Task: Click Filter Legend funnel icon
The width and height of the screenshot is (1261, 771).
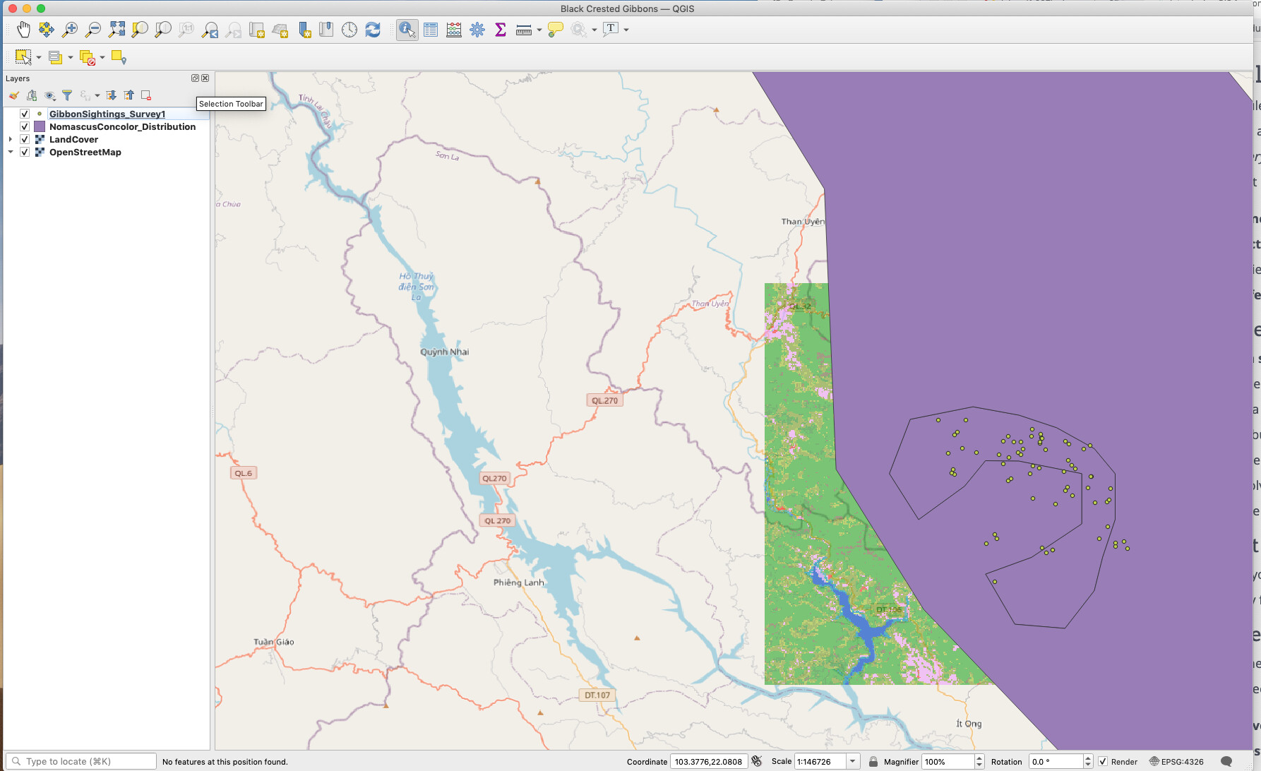Action: tap(67, 95)
